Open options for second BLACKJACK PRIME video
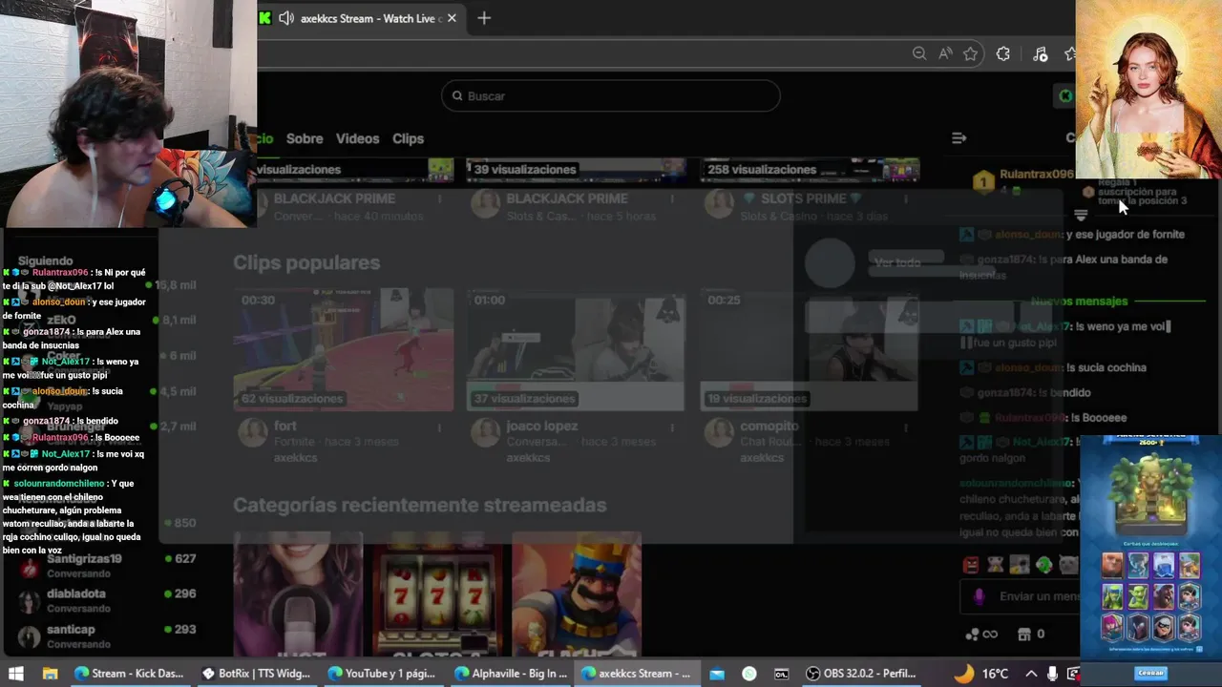The width and height of the screenshot is (1222, 687). tap(672, 198)
